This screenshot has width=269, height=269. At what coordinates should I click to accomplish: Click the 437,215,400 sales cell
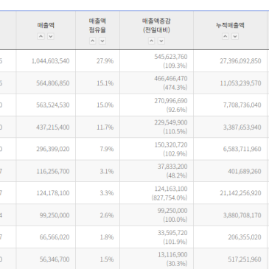53,127
